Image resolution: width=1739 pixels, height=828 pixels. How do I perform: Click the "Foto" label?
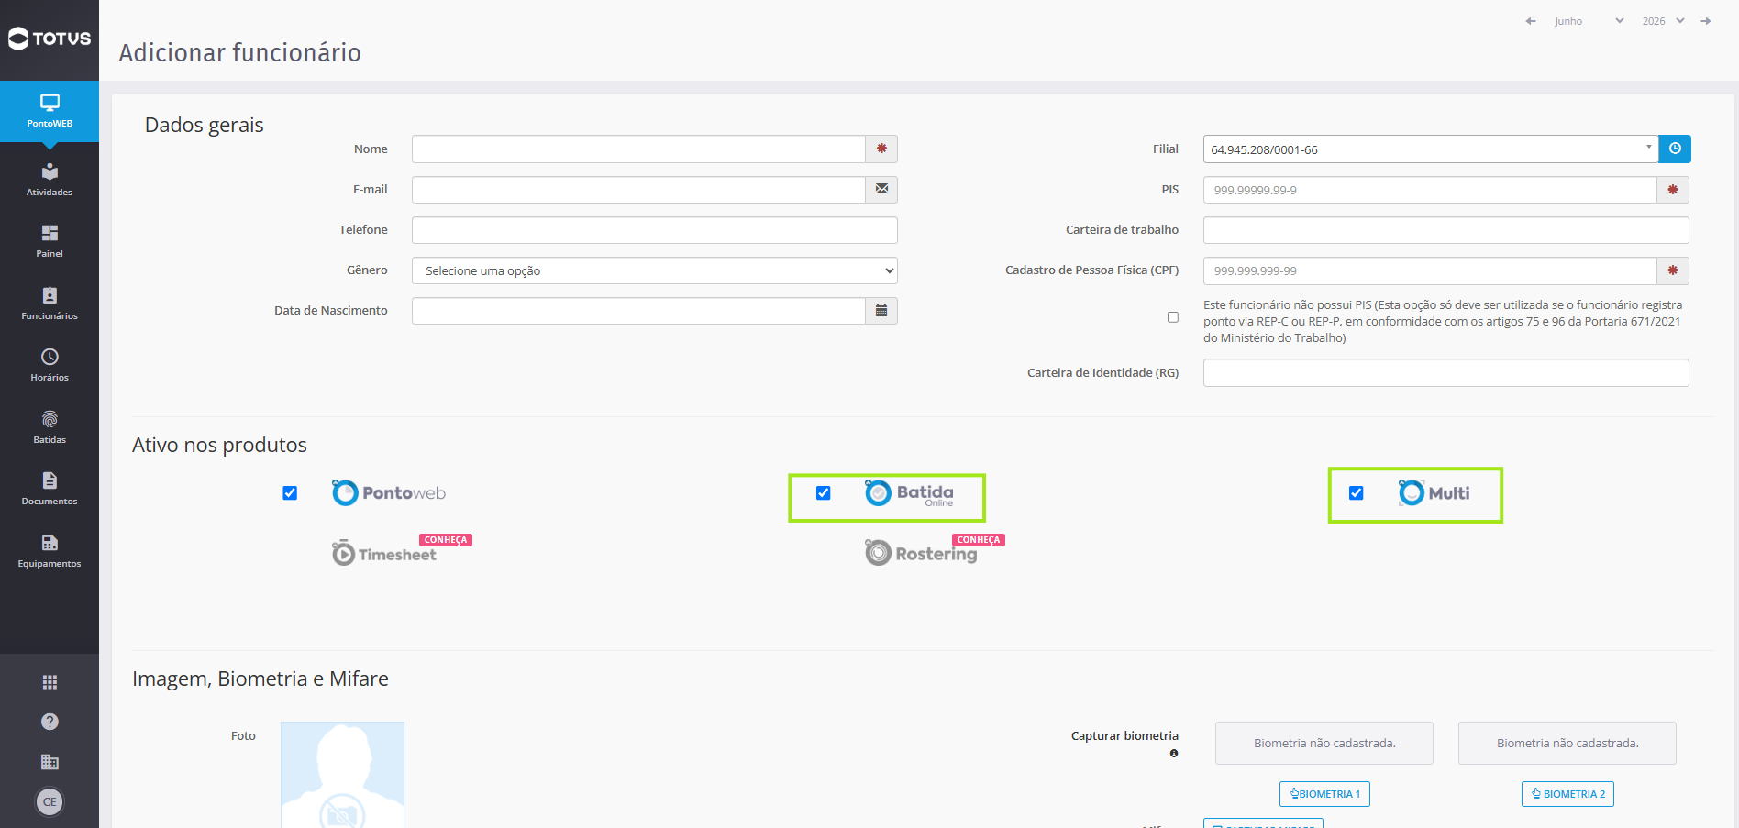point(243,735)
